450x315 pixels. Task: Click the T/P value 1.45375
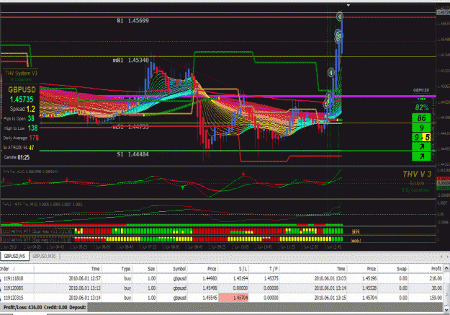[271, 278]
